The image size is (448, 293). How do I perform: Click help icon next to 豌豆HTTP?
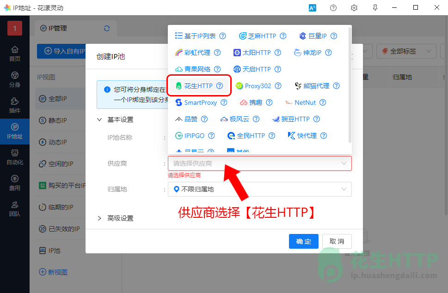click(317, 119)
